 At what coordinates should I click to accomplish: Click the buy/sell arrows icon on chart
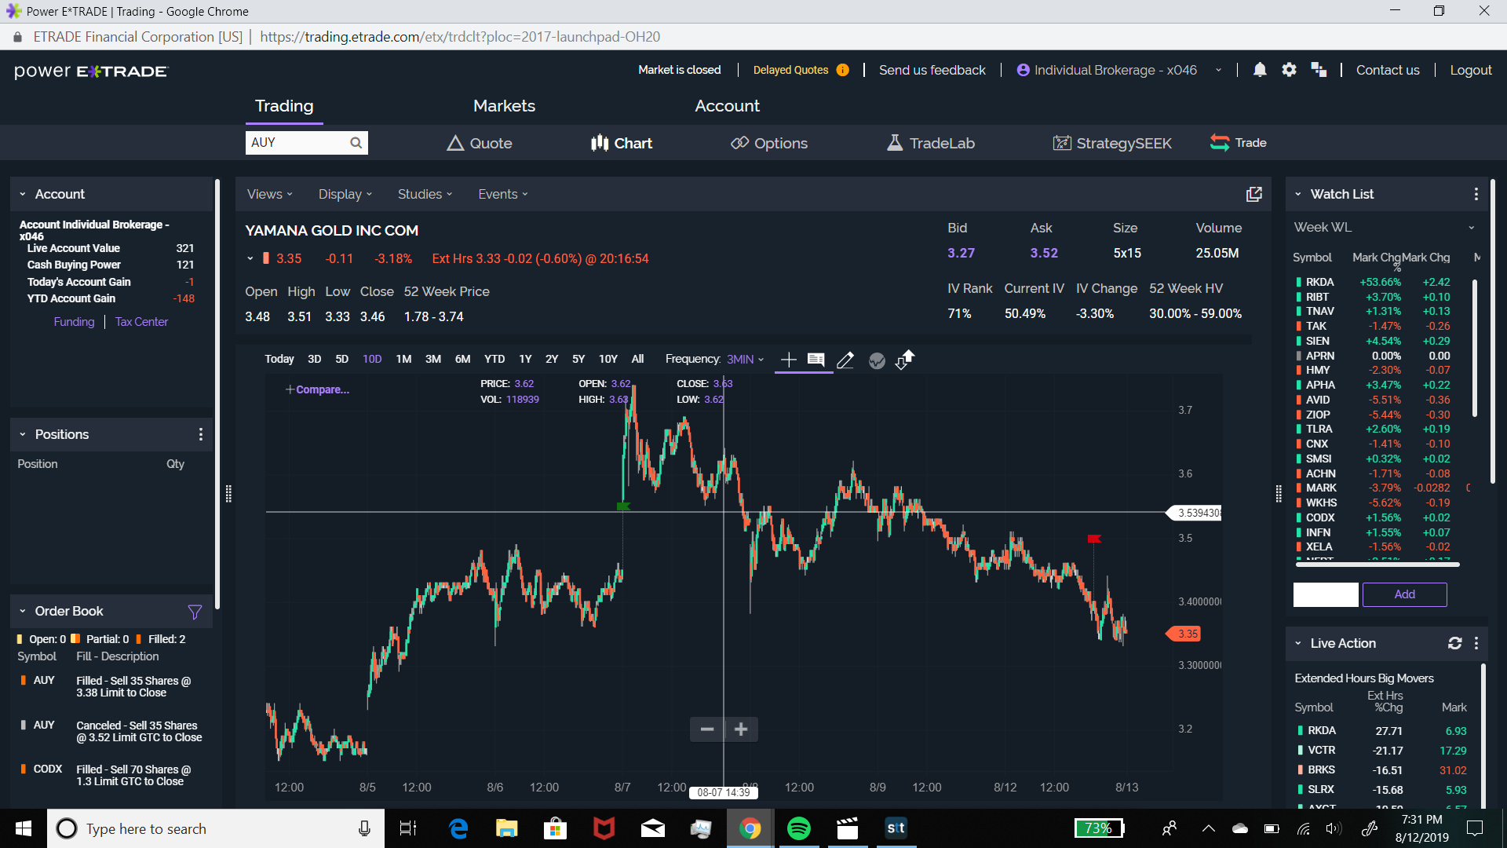tap(905, 360)
